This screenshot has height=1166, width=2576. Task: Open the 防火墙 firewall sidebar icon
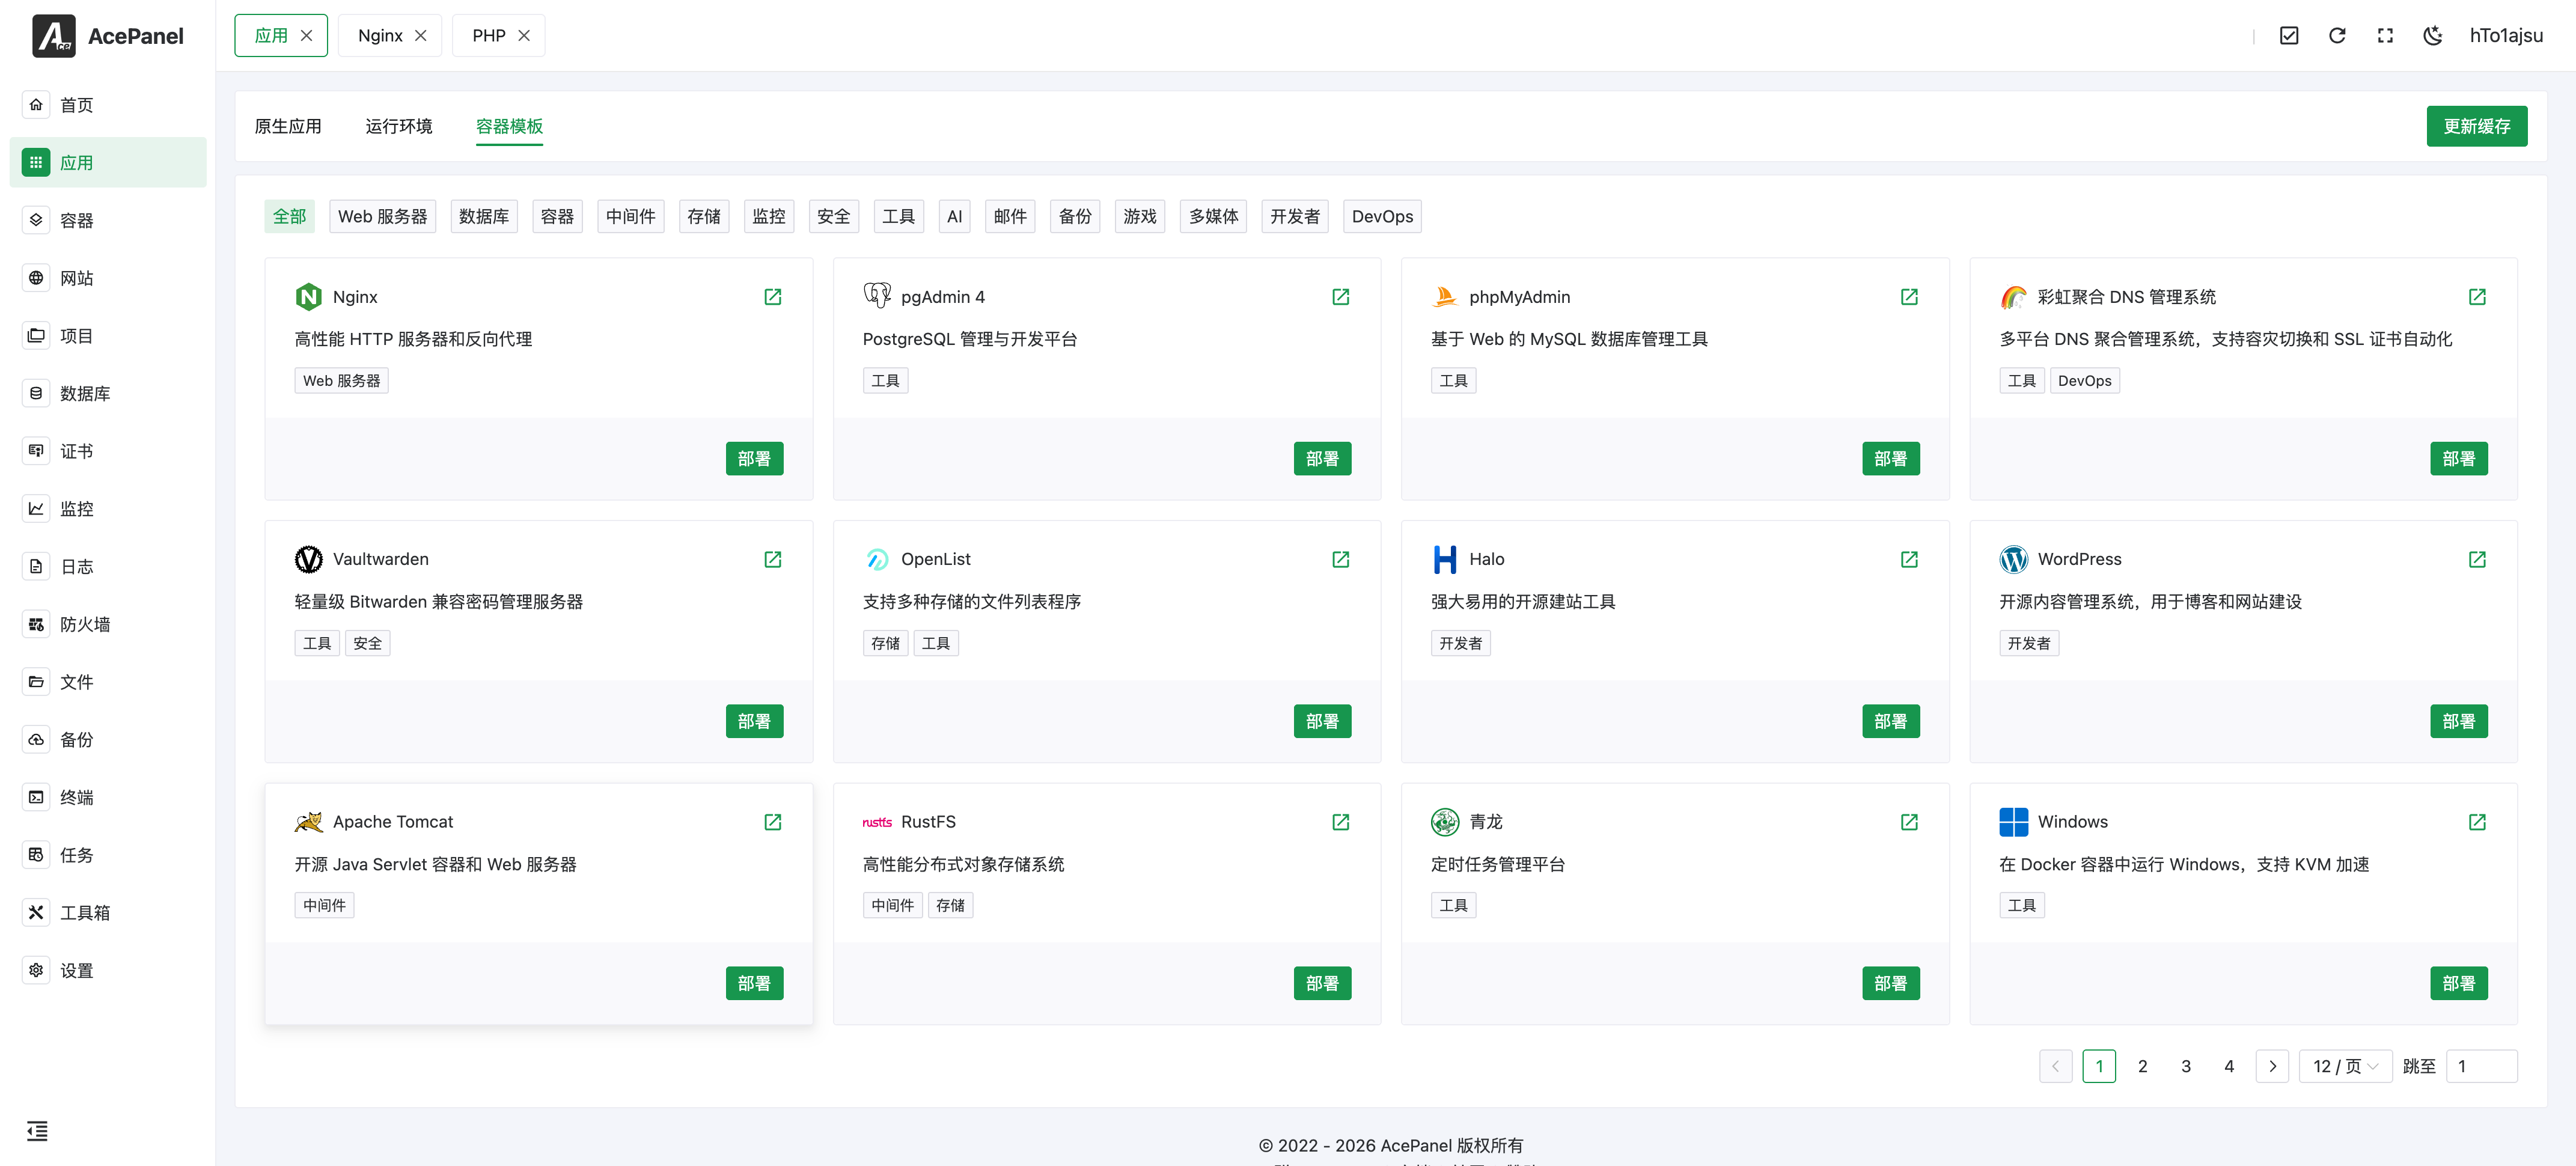(x=36, y=624)
